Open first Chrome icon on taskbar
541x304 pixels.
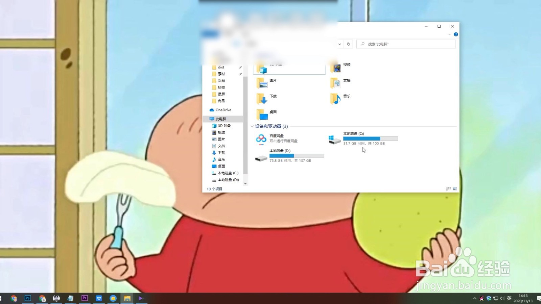(x=14, y=298)
